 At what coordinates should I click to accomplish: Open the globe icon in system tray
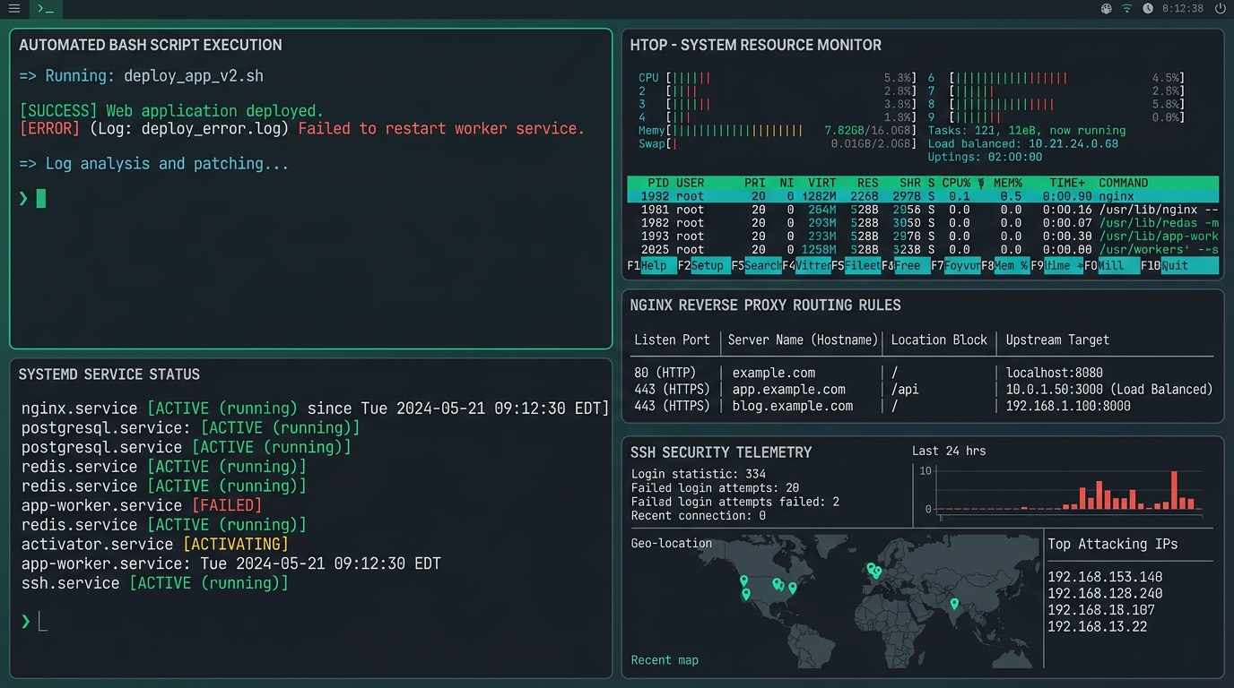pyautogui.click(x=1107, y=9)
